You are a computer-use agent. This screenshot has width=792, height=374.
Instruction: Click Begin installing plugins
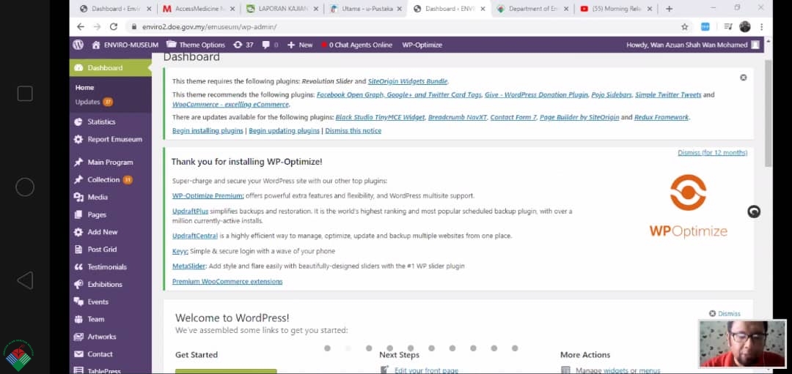tap(208, 130)
